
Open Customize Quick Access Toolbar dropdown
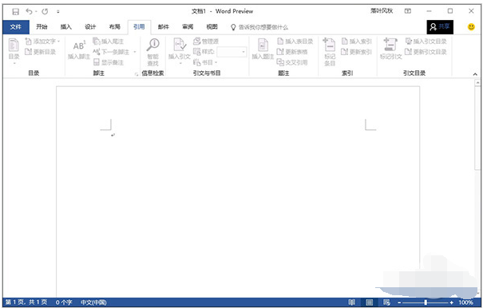click(58, 11)
